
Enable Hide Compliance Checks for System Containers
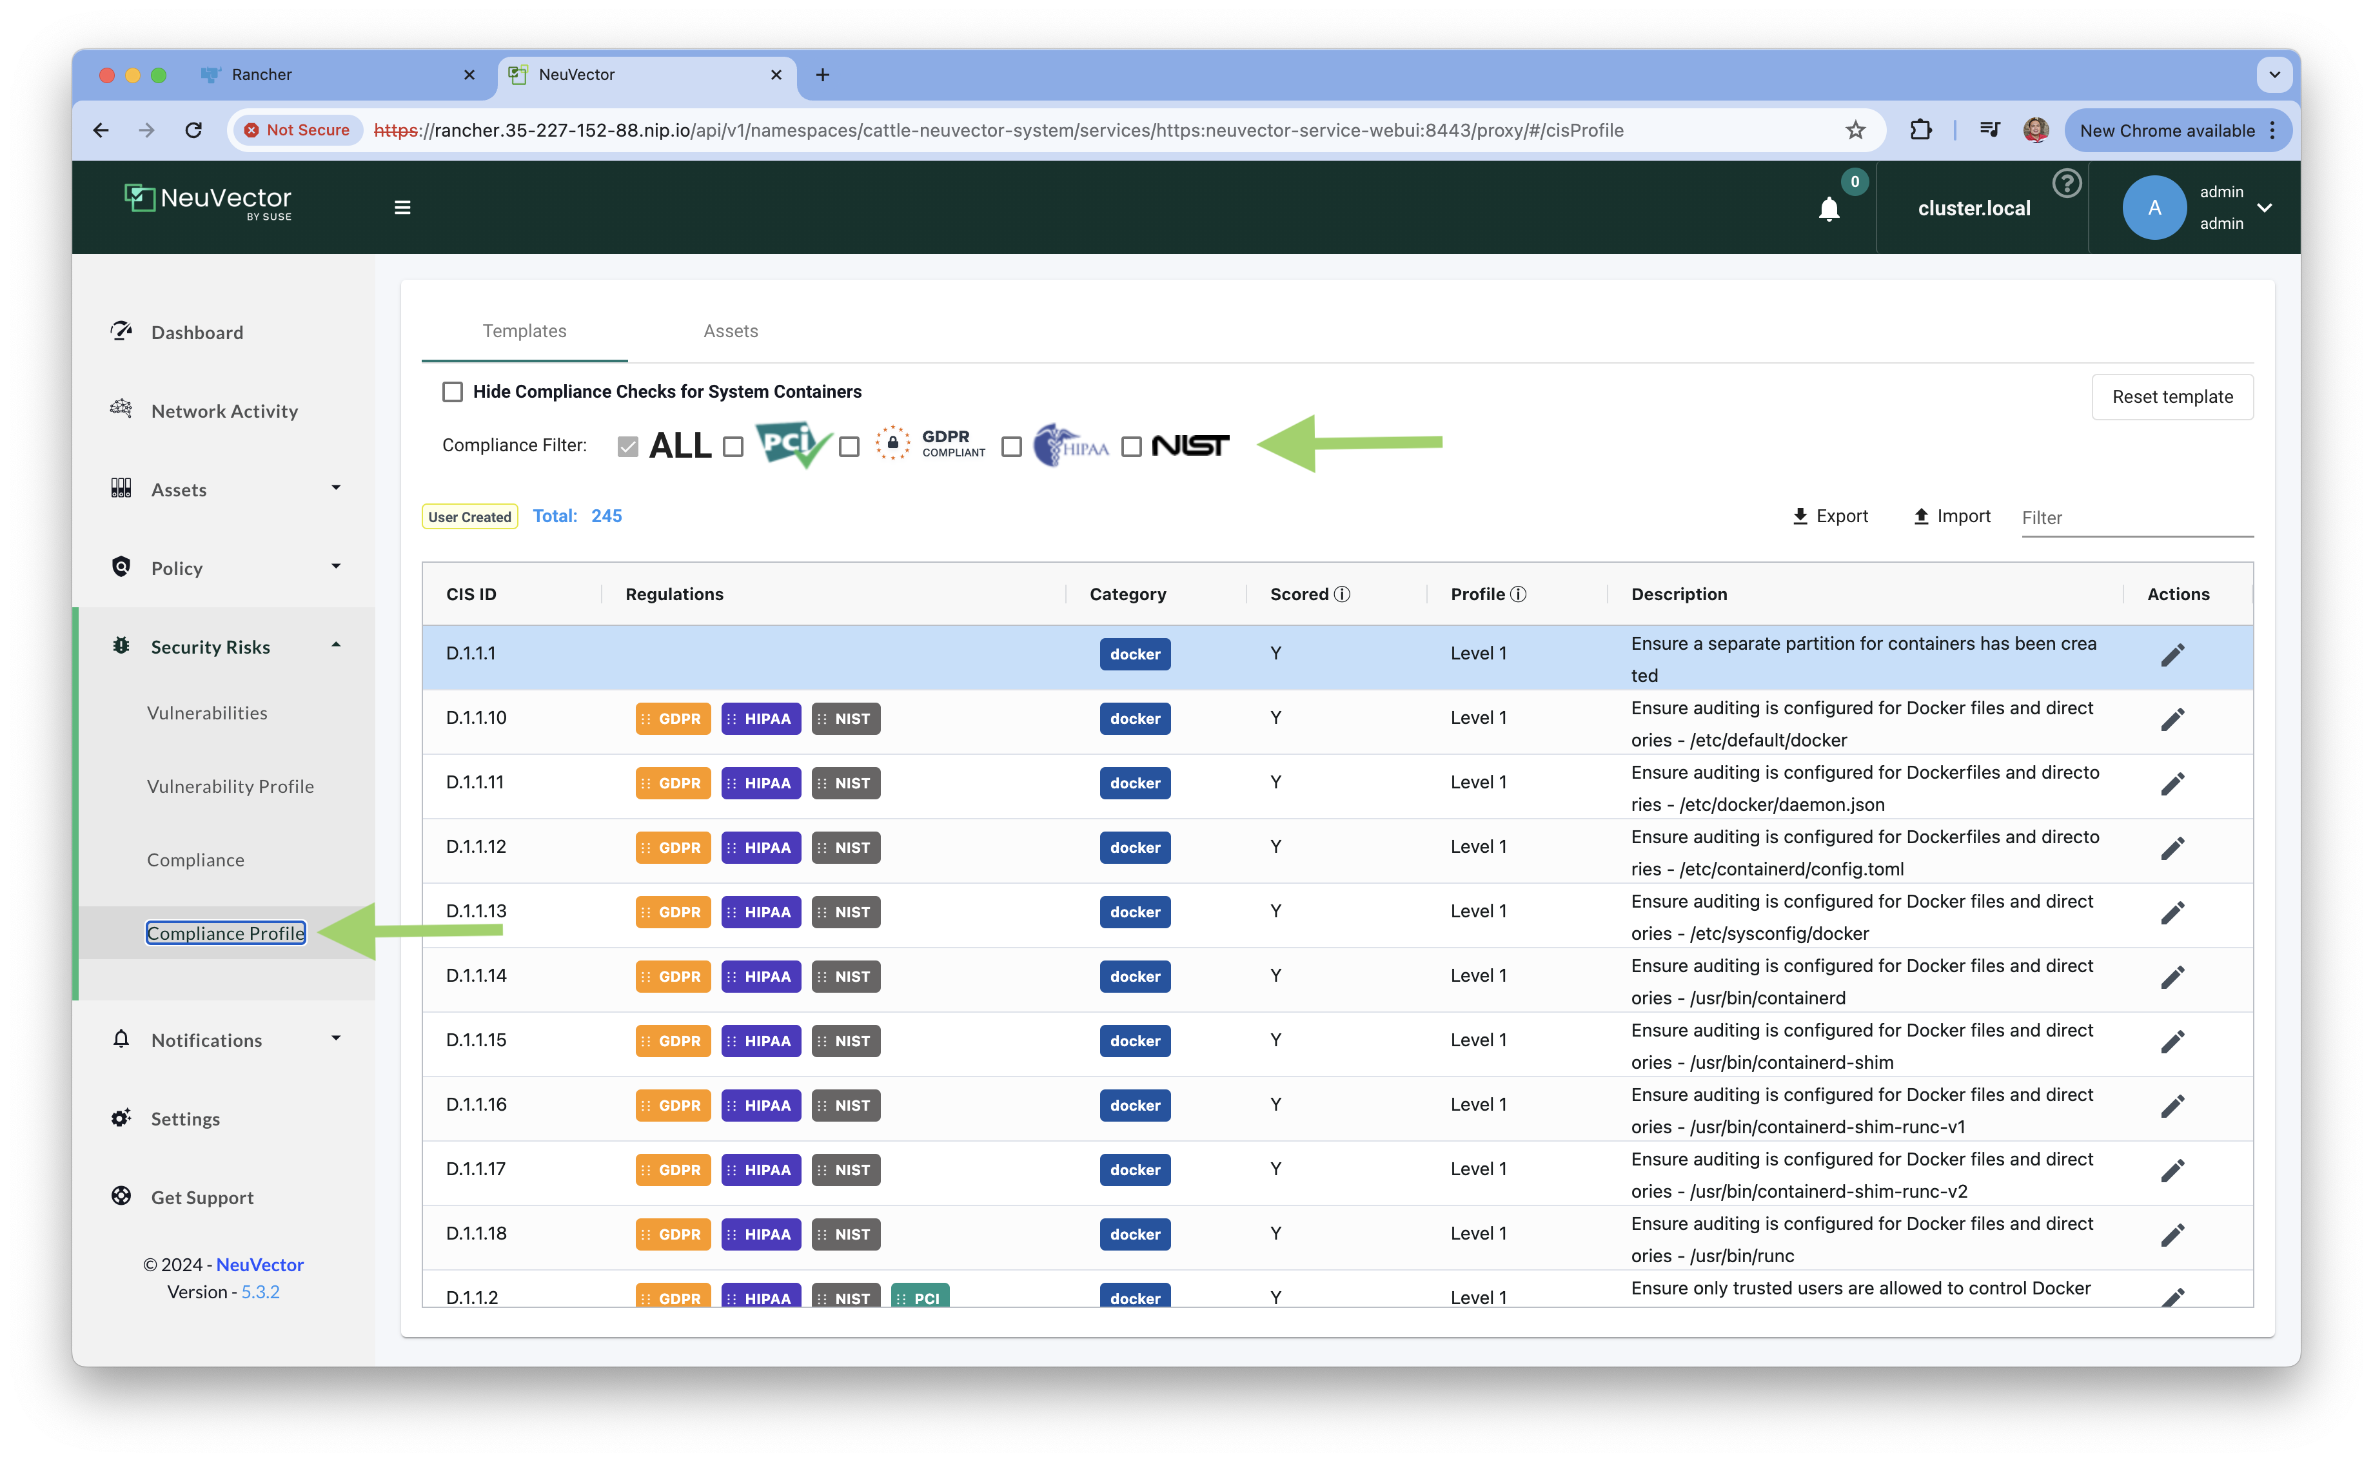coord(453,392)
